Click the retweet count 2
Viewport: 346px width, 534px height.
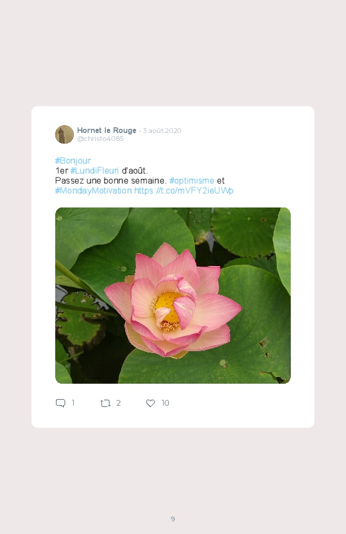click(x=118, y=403)
